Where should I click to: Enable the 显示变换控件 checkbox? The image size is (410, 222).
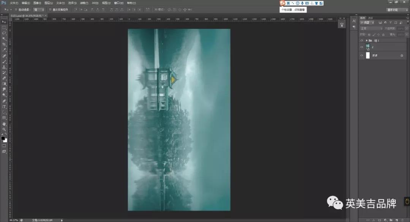[50, 9]
